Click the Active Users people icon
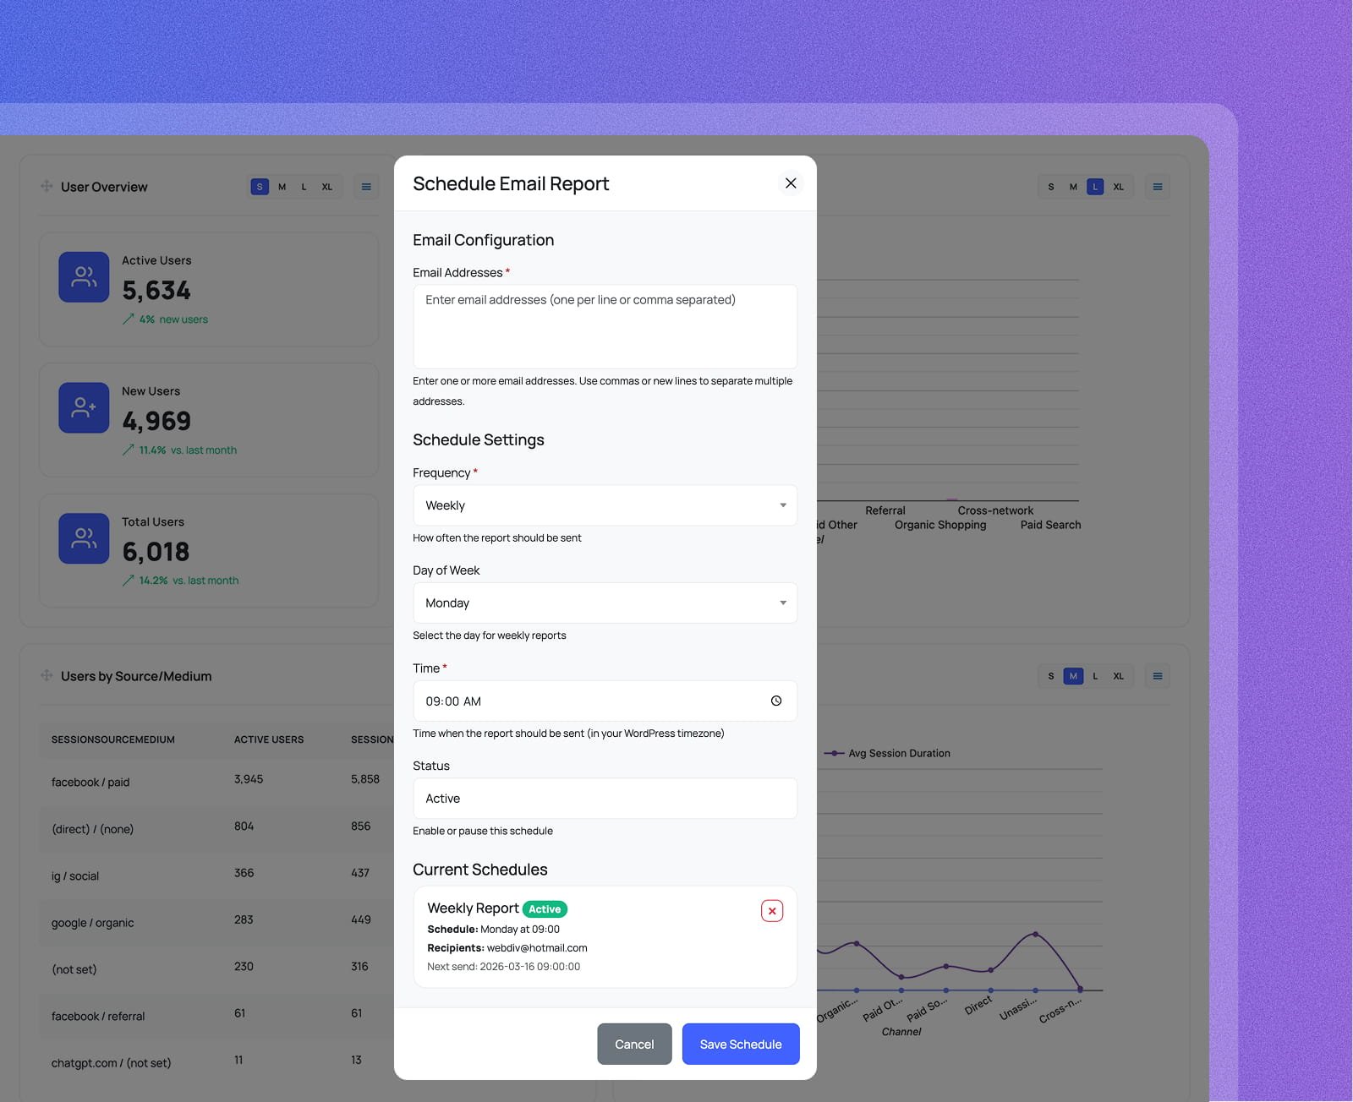This screenshot has height=1102, width=1353. click(83, 276)
